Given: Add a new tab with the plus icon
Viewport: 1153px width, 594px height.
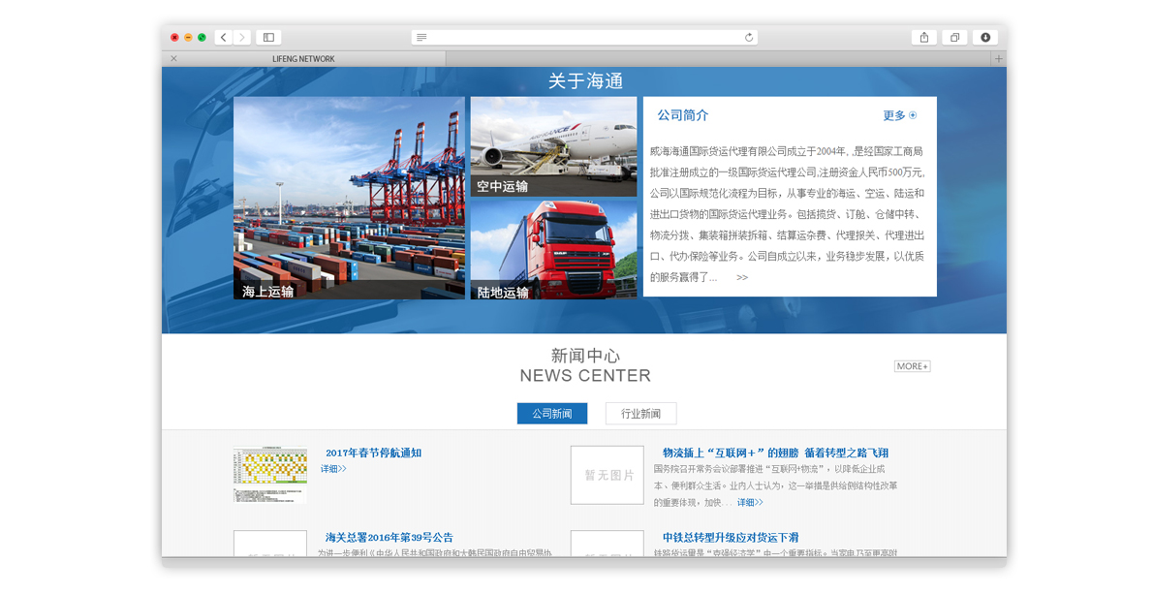Looking at the screenshot, I should coord(999,59).
